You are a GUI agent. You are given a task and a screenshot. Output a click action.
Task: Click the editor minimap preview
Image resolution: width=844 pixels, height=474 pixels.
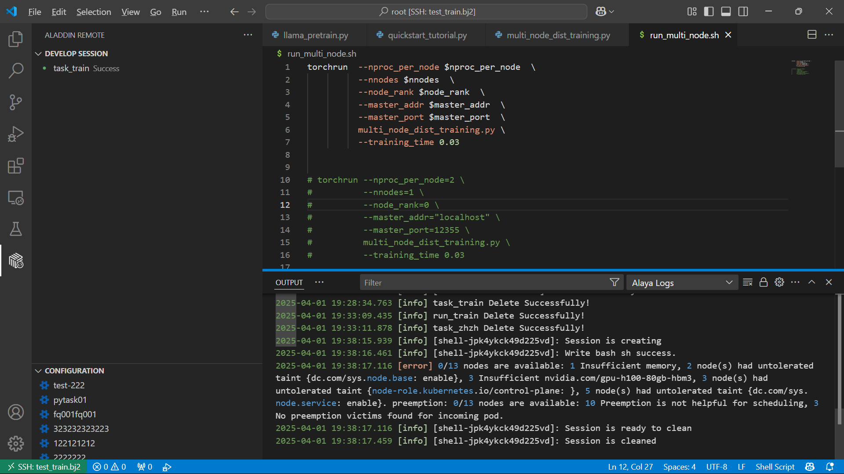pos(801,68)
